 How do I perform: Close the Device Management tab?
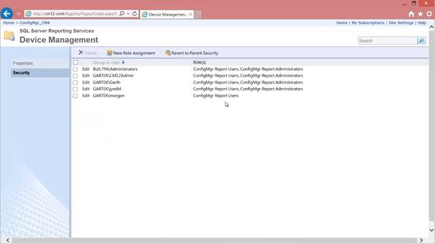190,14
